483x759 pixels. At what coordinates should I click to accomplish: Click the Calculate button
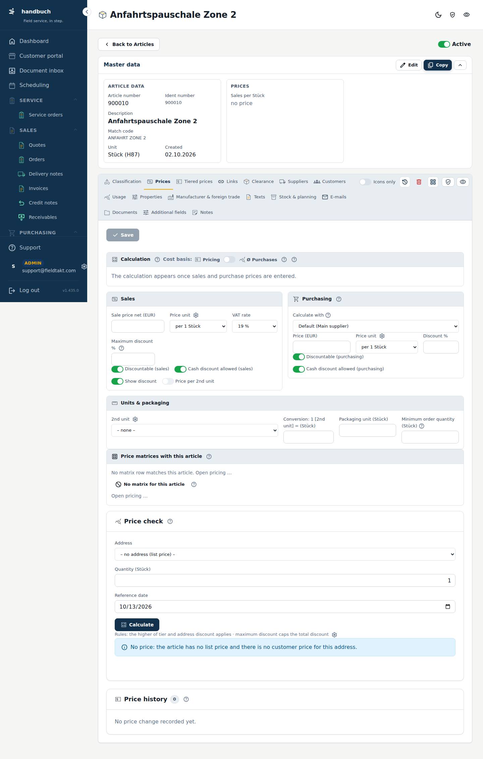(x=137, y=625)
